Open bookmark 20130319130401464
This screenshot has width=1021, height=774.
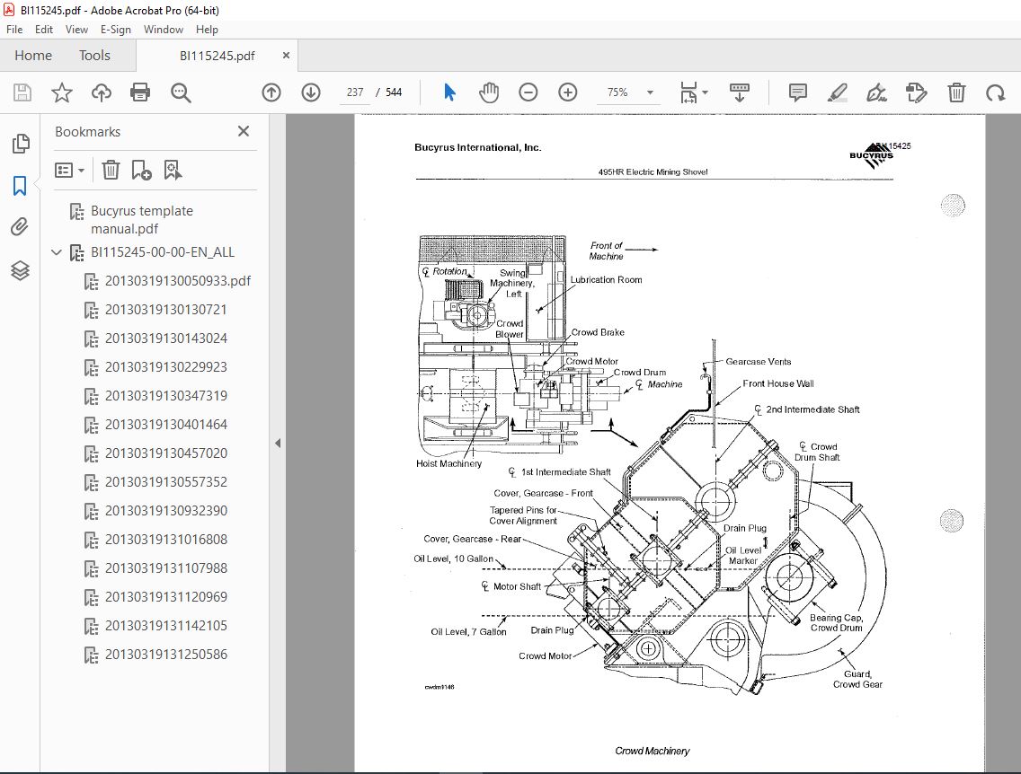click(x=166, y=425)
